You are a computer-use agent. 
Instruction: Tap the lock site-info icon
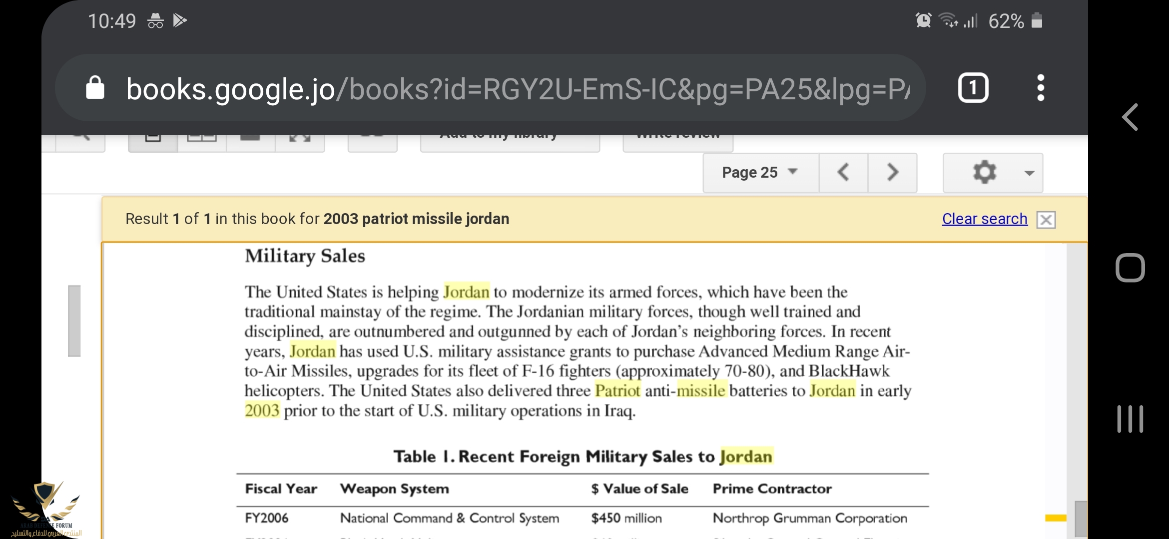[x=95, y=88]
